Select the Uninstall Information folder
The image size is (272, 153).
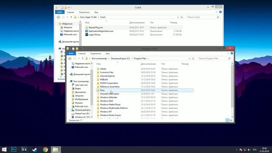(144, 94)
